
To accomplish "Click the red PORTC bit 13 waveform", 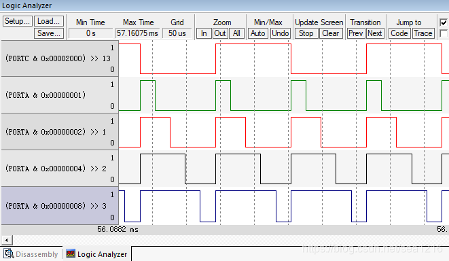I will pyautogui.click(x=284, y=58).
